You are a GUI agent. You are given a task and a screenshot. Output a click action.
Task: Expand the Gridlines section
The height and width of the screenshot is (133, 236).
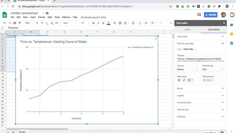(x=201, y=117)
